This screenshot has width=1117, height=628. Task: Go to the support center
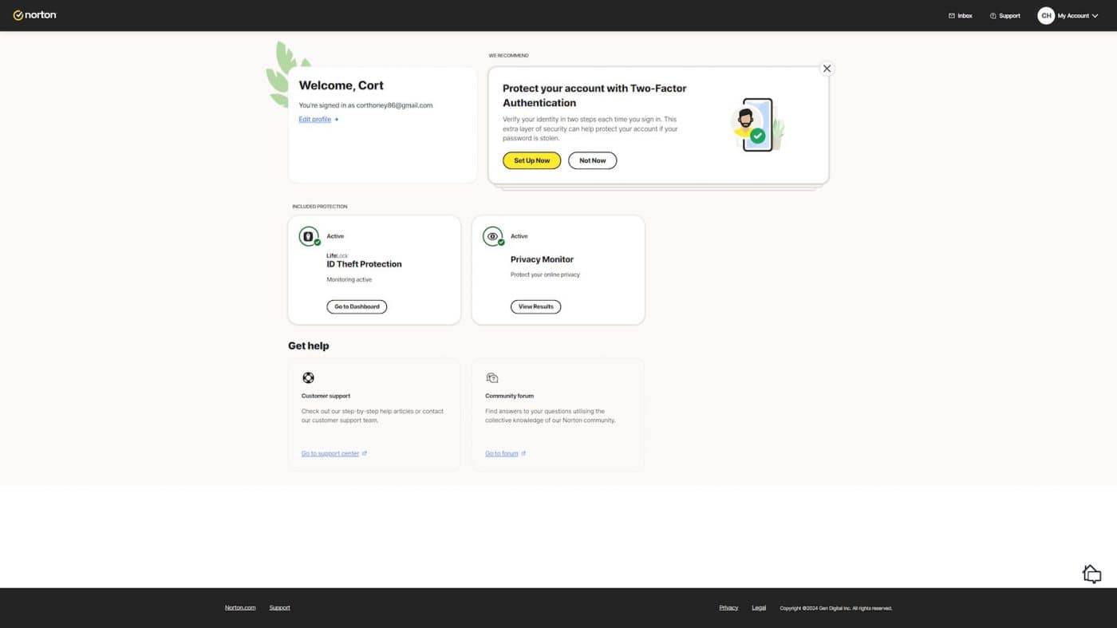click(330, 453)
